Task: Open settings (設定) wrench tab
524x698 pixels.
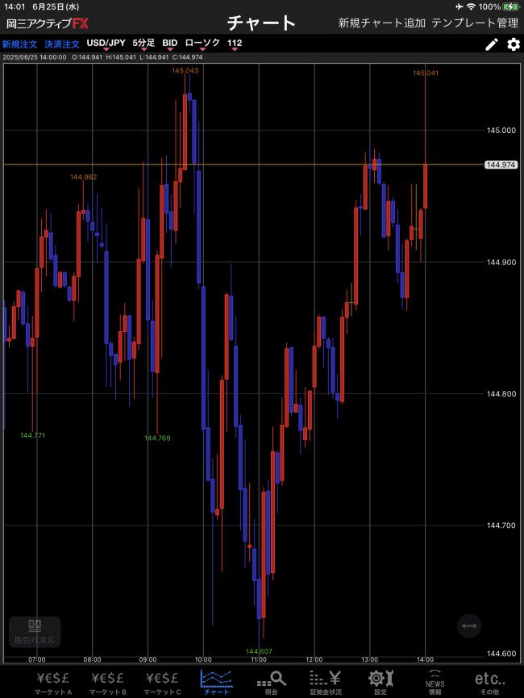Action: (x=381, y=683)
